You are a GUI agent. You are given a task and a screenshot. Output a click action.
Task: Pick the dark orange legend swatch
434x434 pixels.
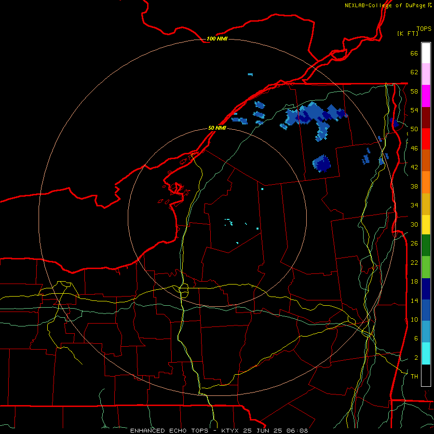point(426,161)
